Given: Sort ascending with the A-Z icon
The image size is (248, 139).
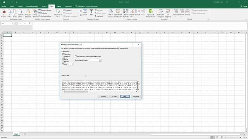Looking at the screenshot, I should pos(81,11).
